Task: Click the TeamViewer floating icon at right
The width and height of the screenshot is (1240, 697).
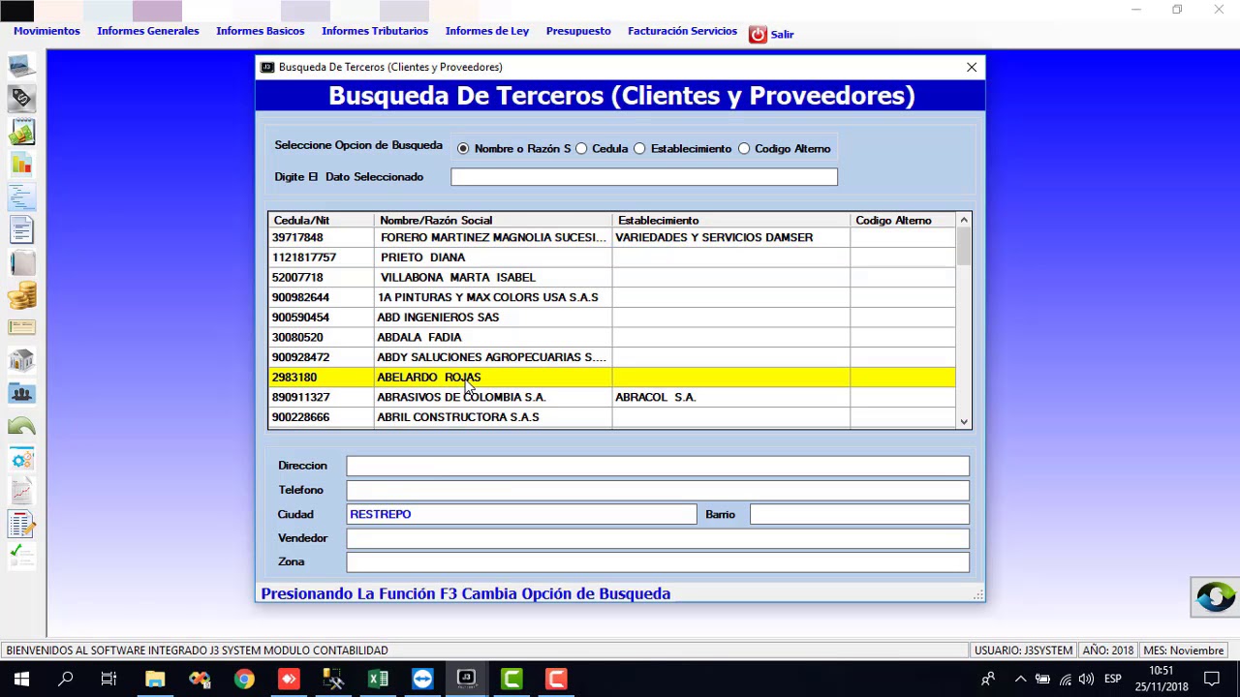Action: click(1215, 596)
